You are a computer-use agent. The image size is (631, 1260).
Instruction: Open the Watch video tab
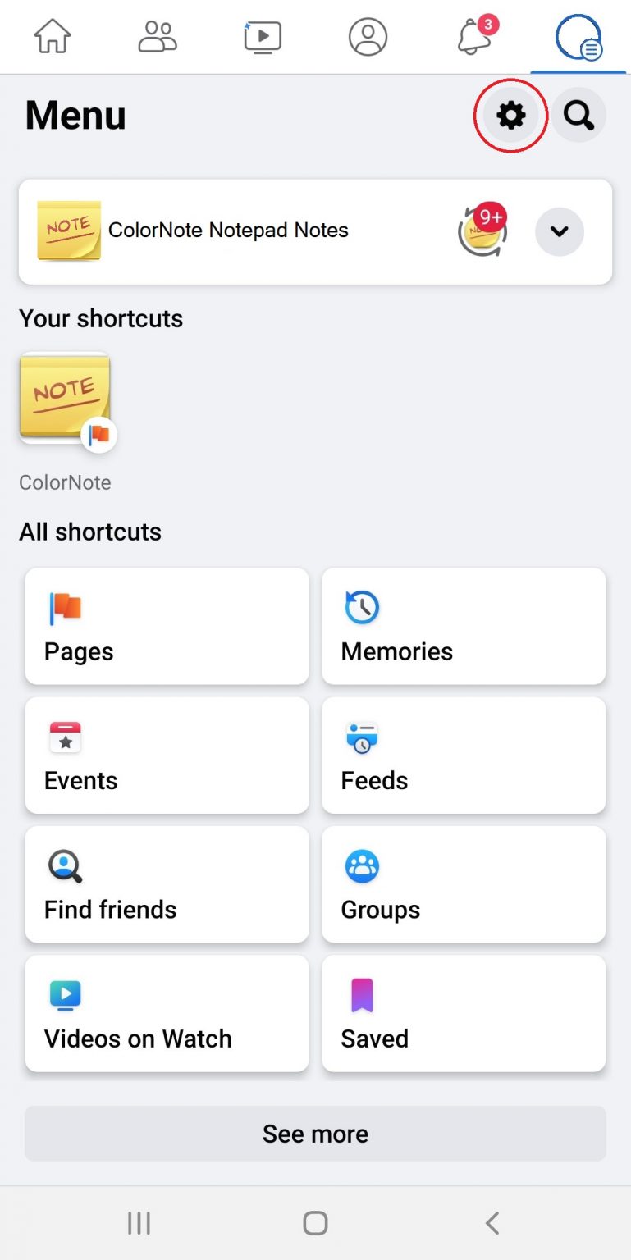click(263, 37)
